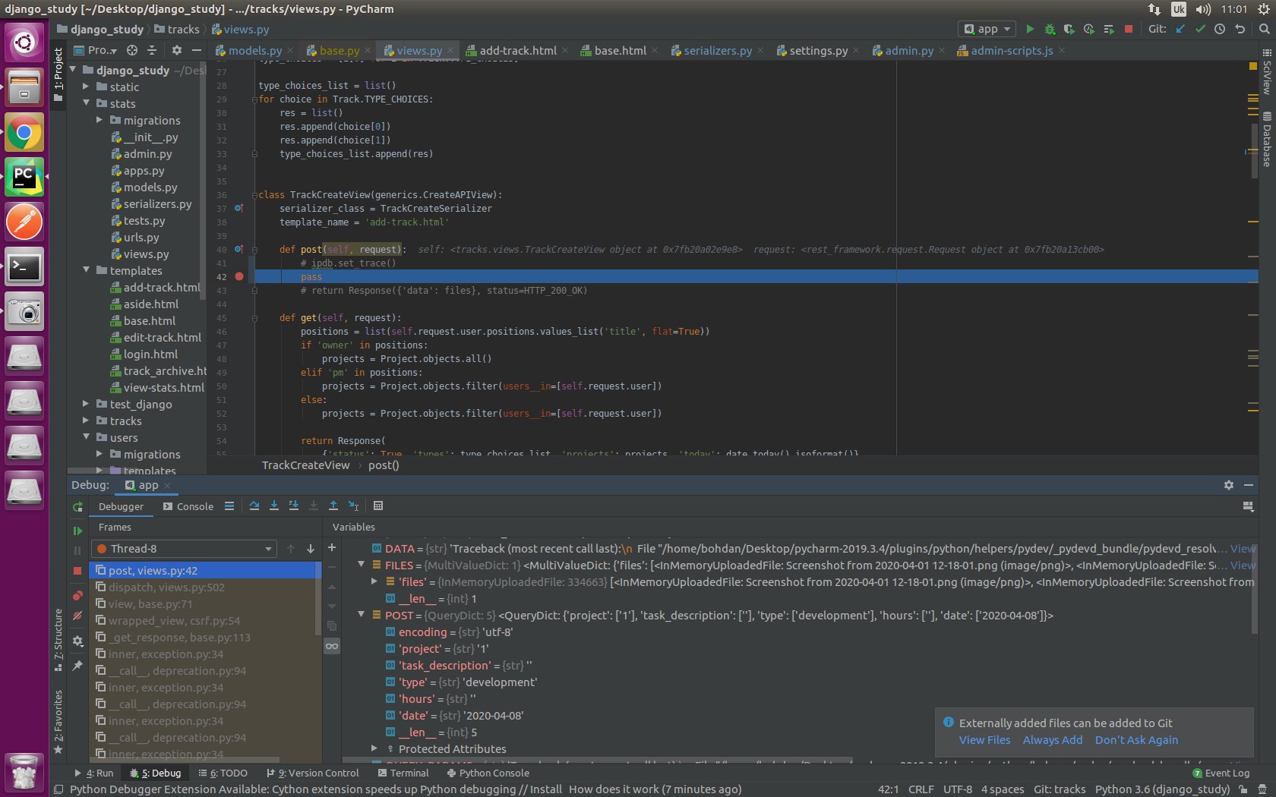Stop debugging with the red square in the Debug sidebar
Viewport: 1276px width, 797px height.
point(77,570)
